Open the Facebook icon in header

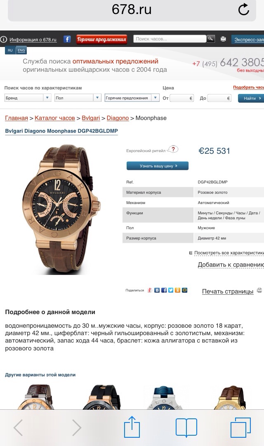pyautogui.click(x=67, y=39)
